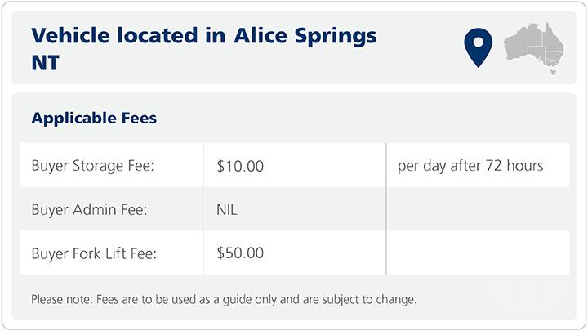Select the "Buyer Admin Fee:" label

[x=90, y=209]
